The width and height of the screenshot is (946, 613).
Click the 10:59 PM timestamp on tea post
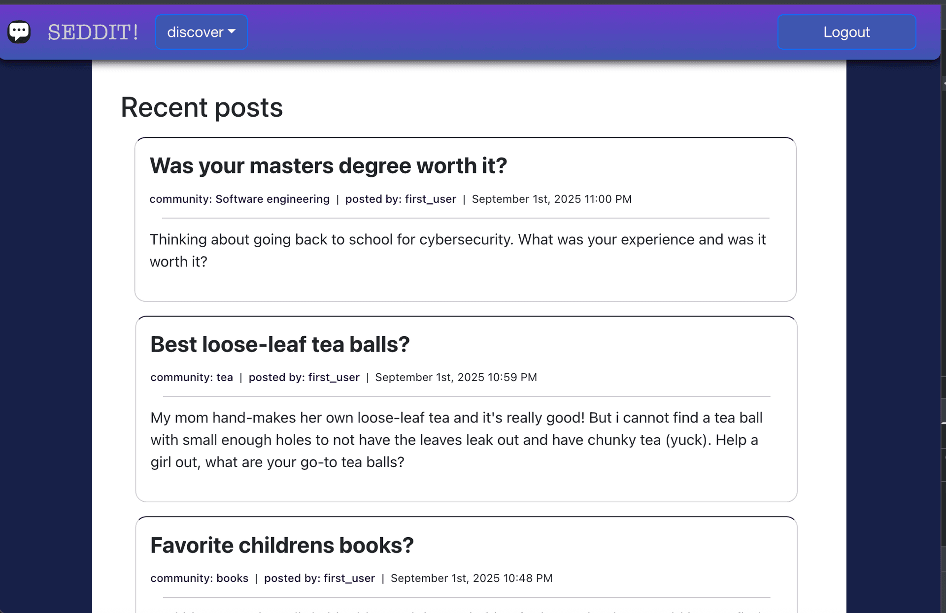click(x=456, y=377)
